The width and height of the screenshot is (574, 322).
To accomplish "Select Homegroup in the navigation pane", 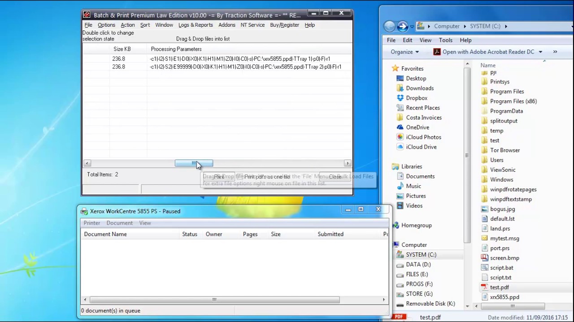I will coord(417,226).
